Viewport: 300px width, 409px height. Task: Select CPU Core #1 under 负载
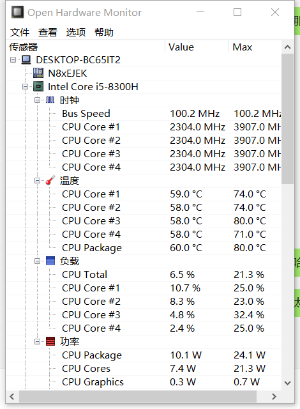[144, 288]
